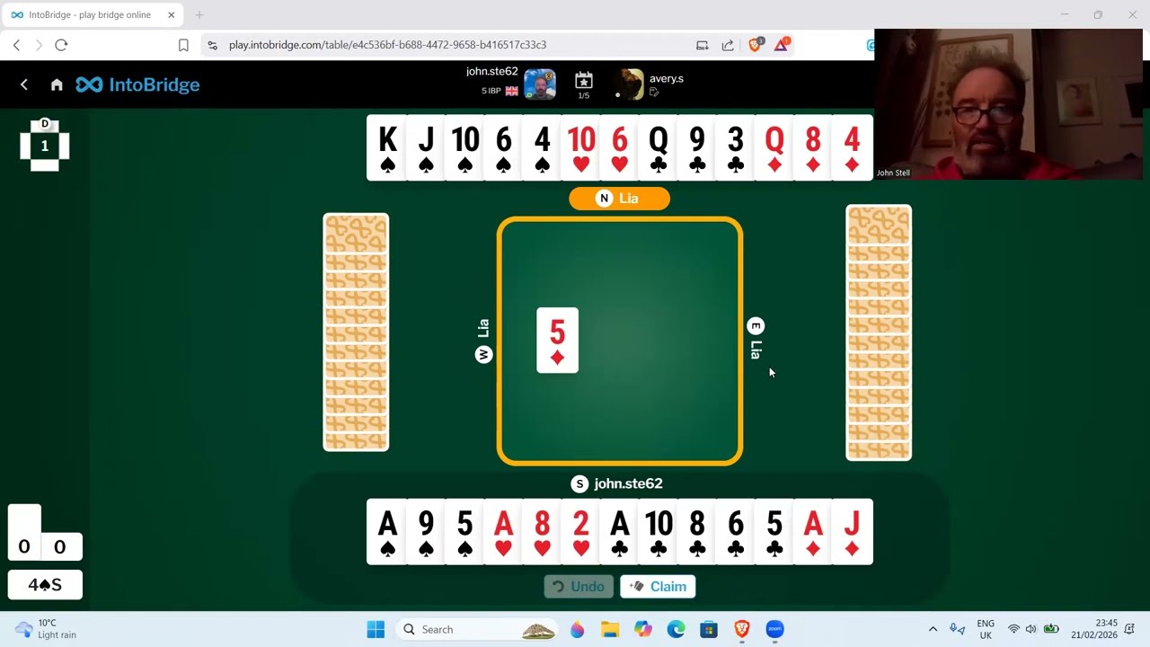The height and width of the screenshot is (647, 1150).
Task: Select the 4 of spades in North hand
Action: pyautogui.click(x=542, y=147)
